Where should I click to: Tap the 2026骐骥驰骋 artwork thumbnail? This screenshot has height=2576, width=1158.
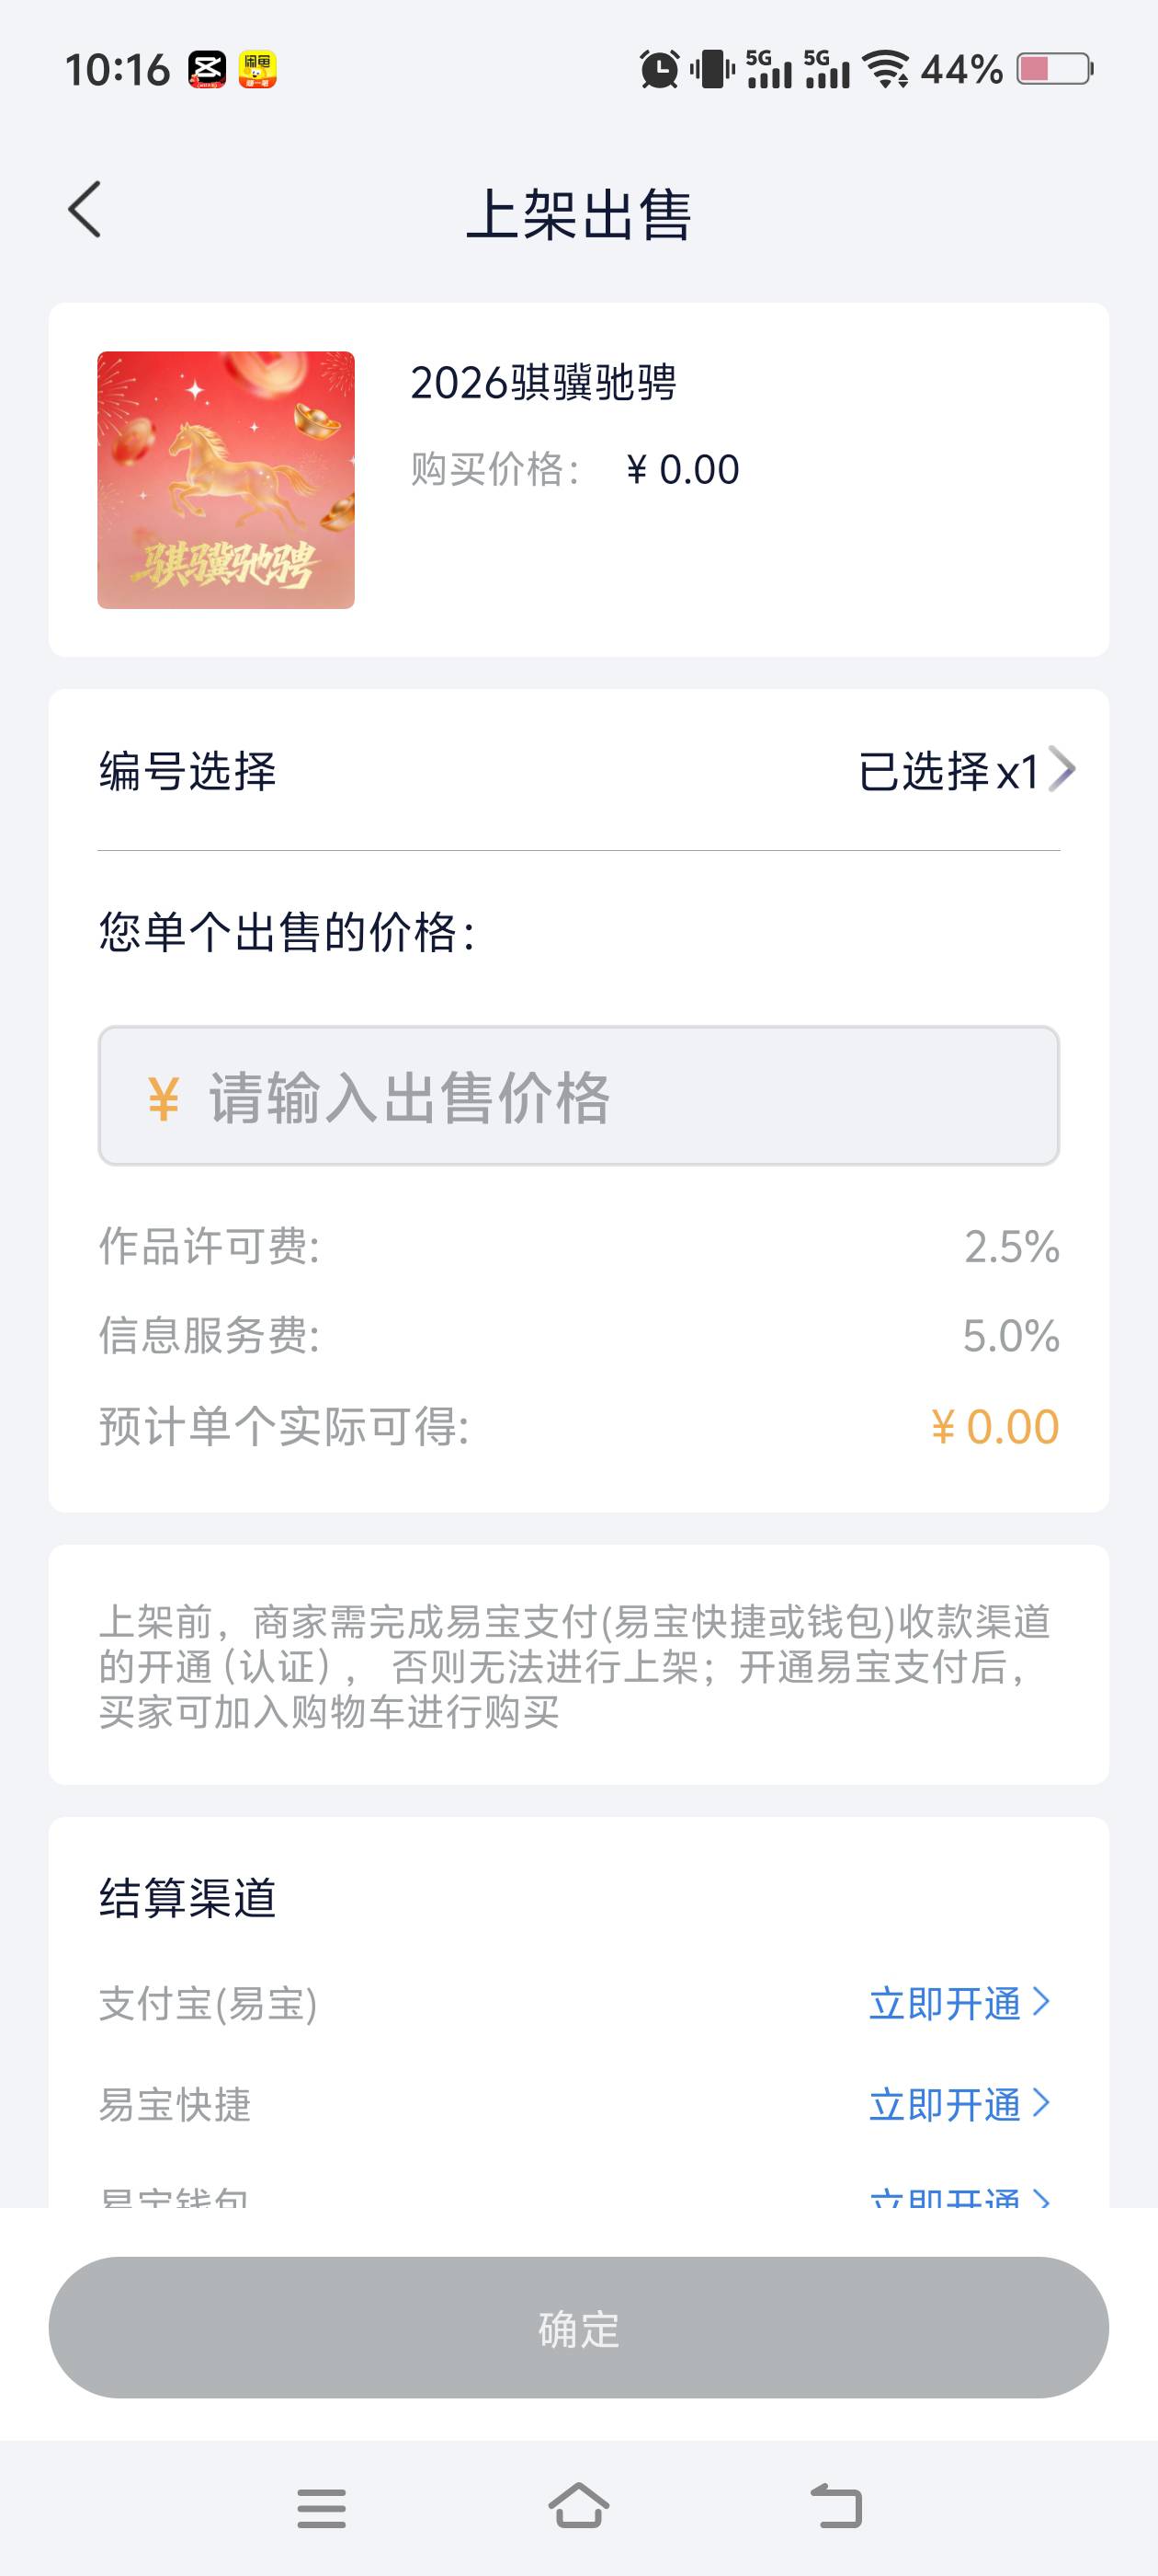[x=226, y=480]
